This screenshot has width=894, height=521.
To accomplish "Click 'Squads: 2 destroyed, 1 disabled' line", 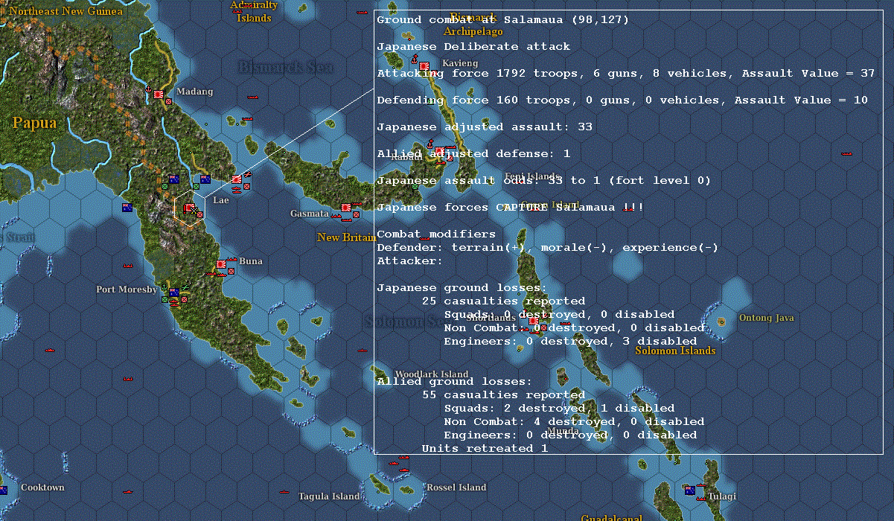I will (559, 409).
